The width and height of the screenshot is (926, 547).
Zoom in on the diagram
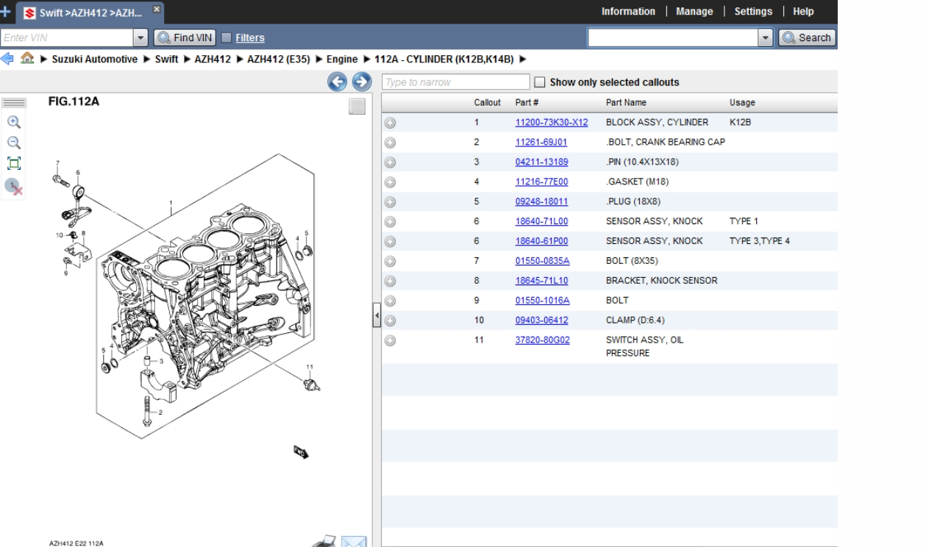[14, 123]
